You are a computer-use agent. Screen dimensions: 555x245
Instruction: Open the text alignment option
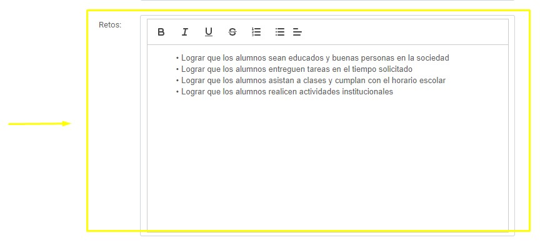[x=297, y=32]
